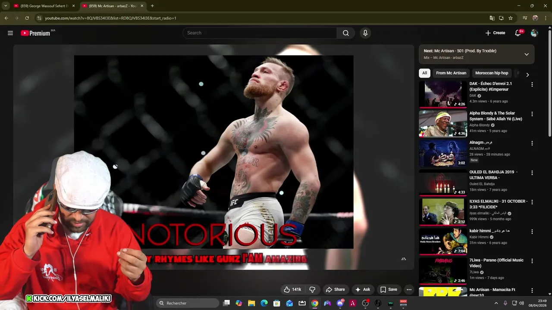This screenshot has width=552, height=310.
Task: Show more filter chips with right arrow
Action: point(527,74)
